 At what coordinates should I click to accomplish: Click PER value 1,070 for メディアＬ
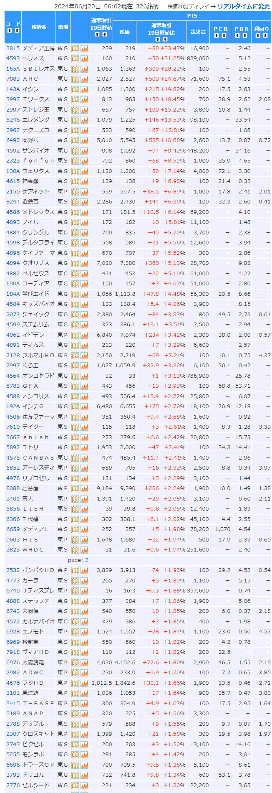(223, 529)
